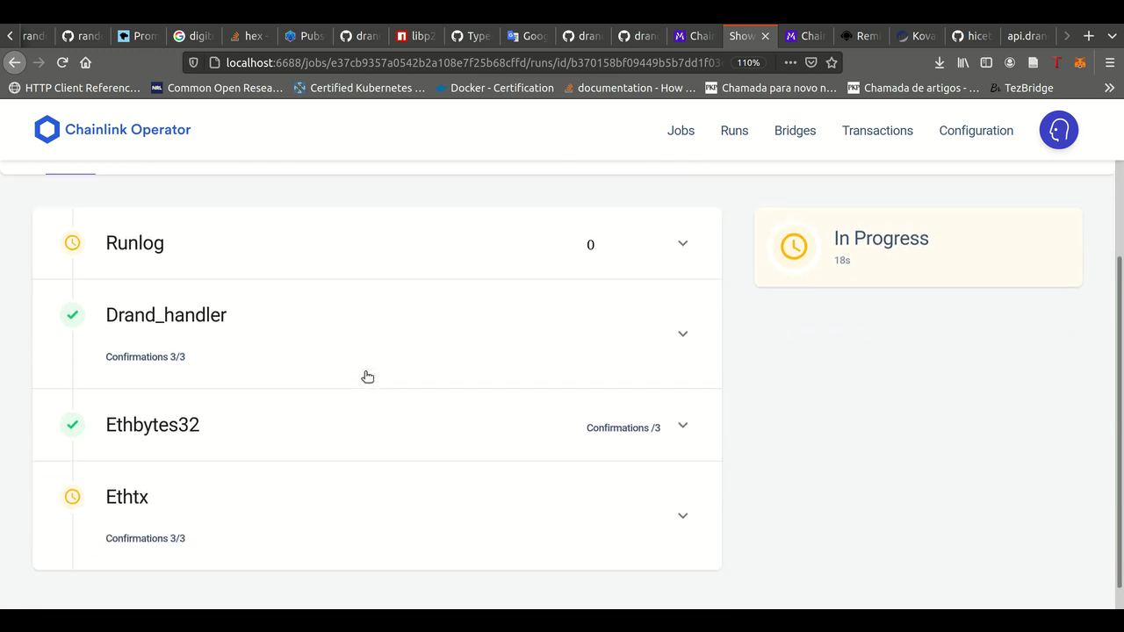Bookmark this page with the star icon
1124x632 pixels.
tap(831, 62)
